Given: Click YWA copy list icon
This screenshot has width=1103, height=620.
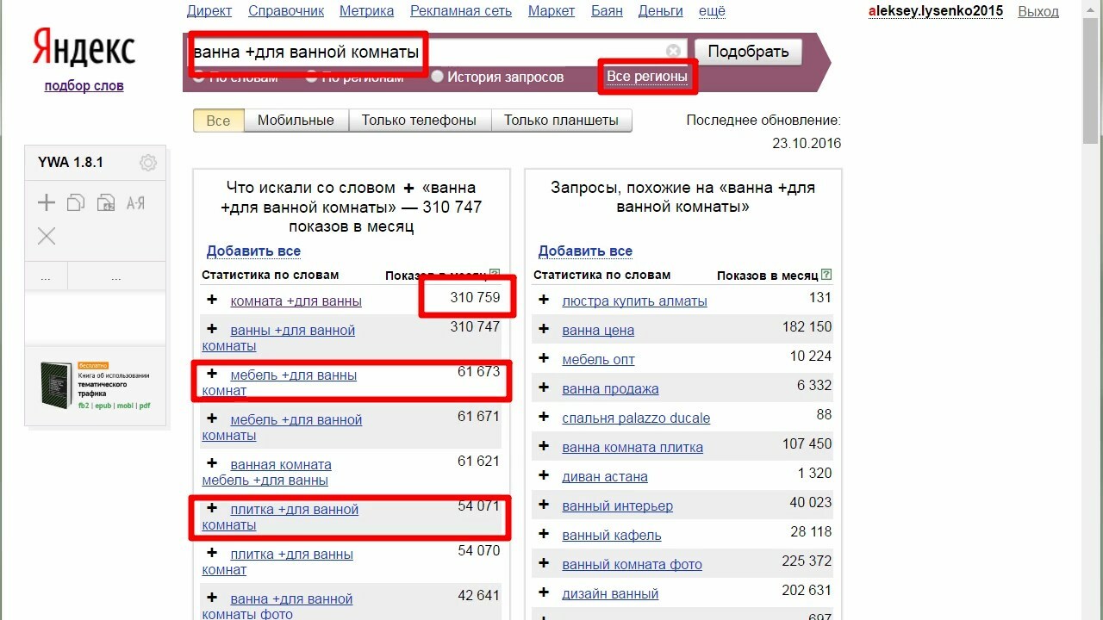Looking at the screenshot, I should click(76, 203).
